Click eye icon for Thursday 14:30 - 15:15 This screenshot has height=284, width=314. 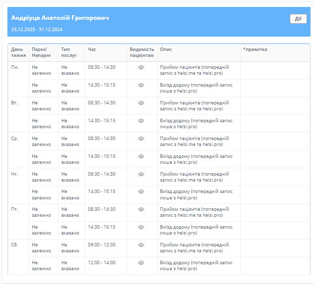(141, 191)
